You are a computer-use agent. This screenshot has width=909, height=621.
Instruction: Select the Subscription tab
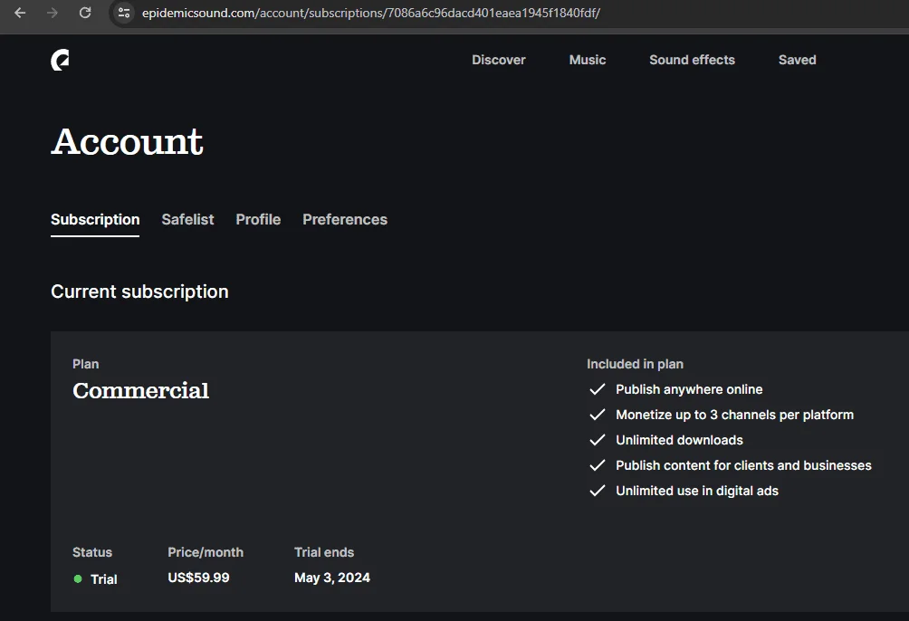pos(95,220)
